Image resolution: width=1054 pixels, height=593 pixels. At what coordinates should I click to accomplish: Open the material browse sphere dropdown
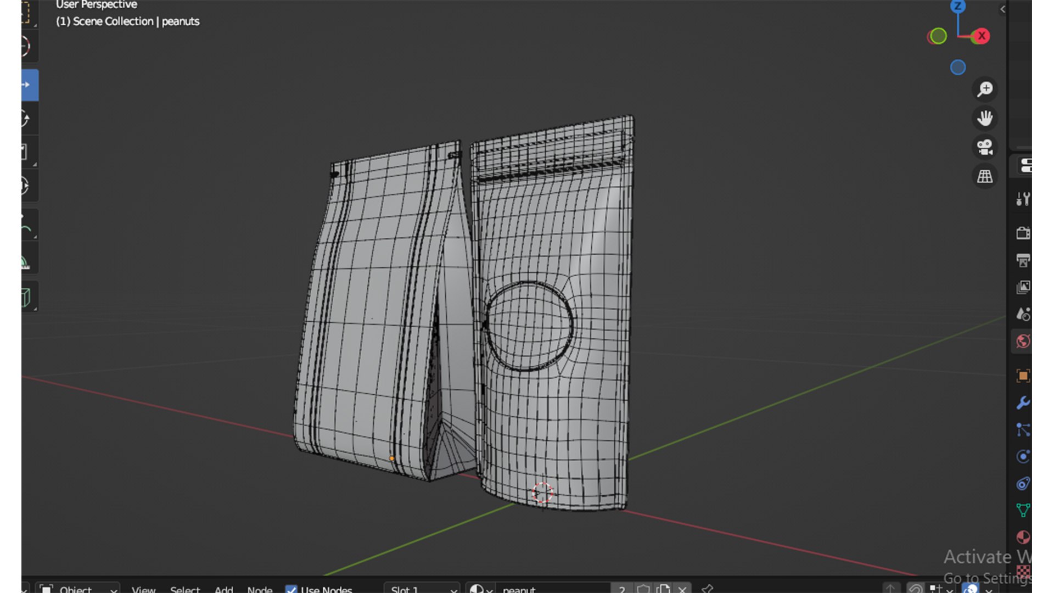[481, 589]
